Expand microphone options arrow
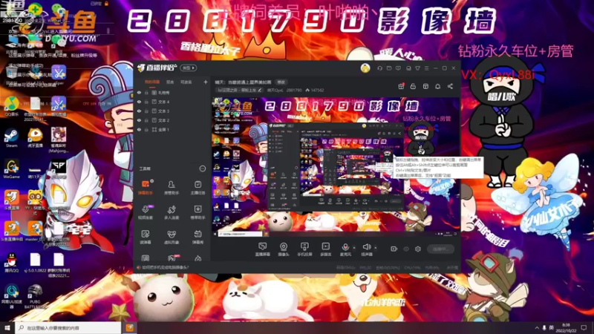The width and height of the screenshot is (594, 334). (x=354, y=248)
